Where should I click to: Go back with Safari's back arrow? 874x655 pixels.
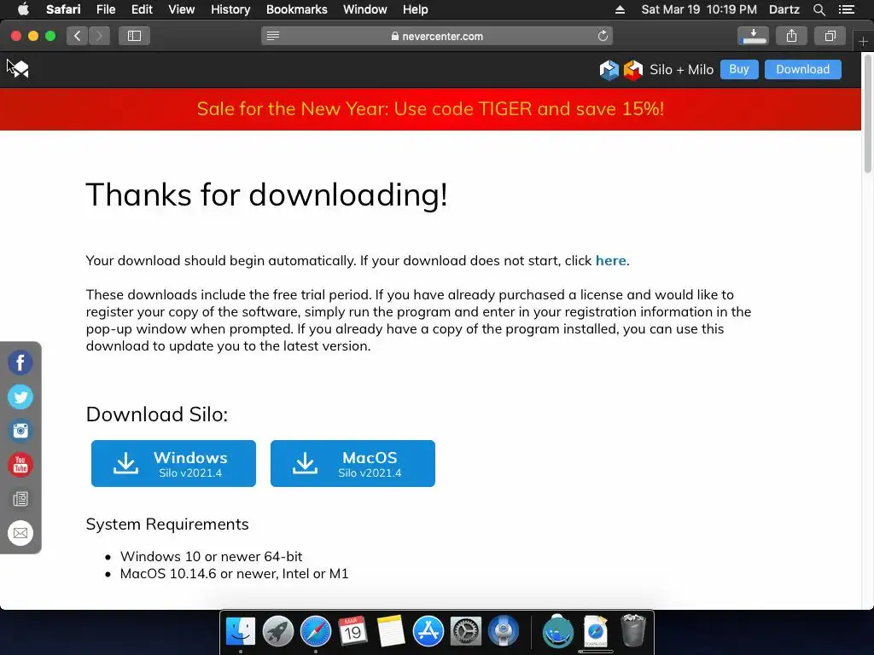point(77,36)
